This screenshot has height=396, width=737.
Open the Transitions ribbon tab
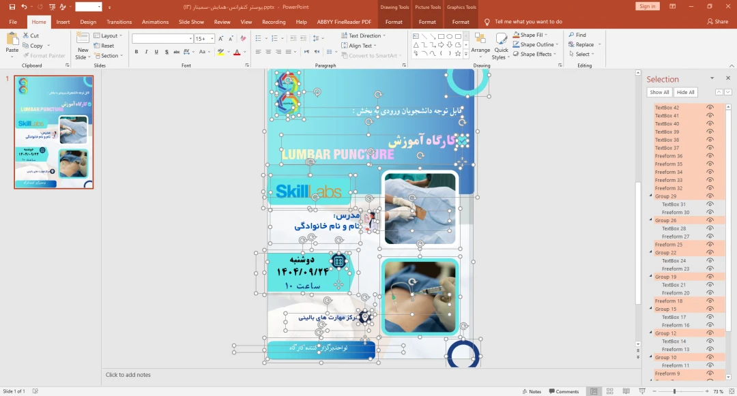click(119, 22)
